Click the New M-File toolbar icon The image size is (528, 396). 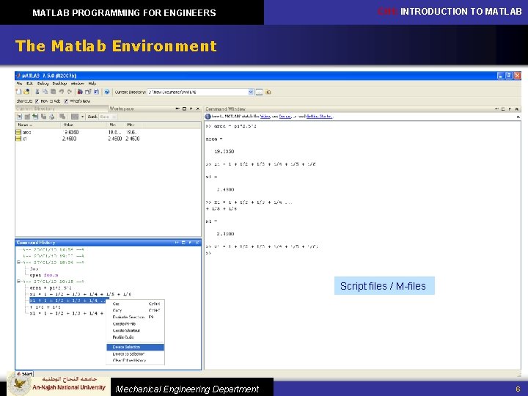[19, 92]
